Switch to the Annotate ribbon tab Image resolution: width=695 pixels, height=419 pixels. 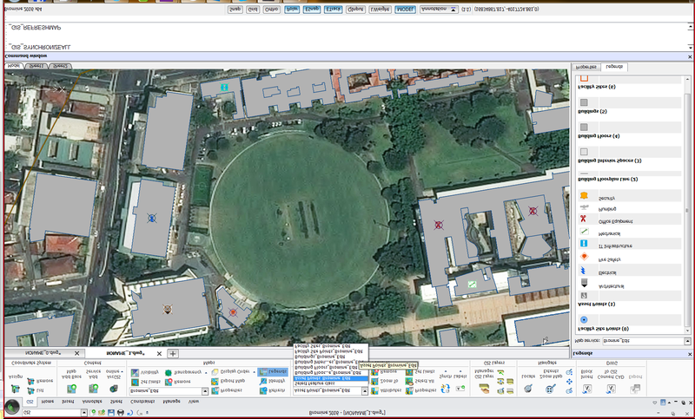(92, 402)
